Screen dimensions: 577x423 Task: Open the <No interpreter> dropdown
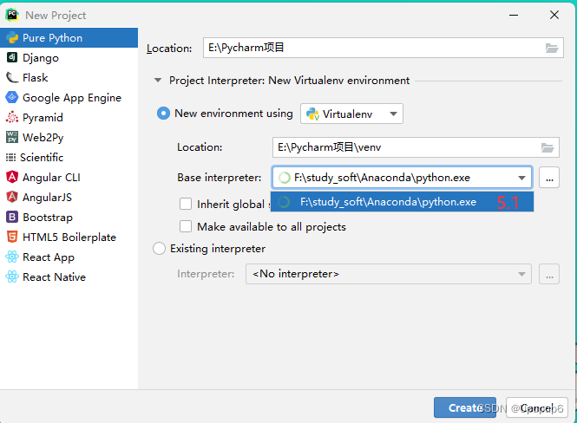click(389, 274)
